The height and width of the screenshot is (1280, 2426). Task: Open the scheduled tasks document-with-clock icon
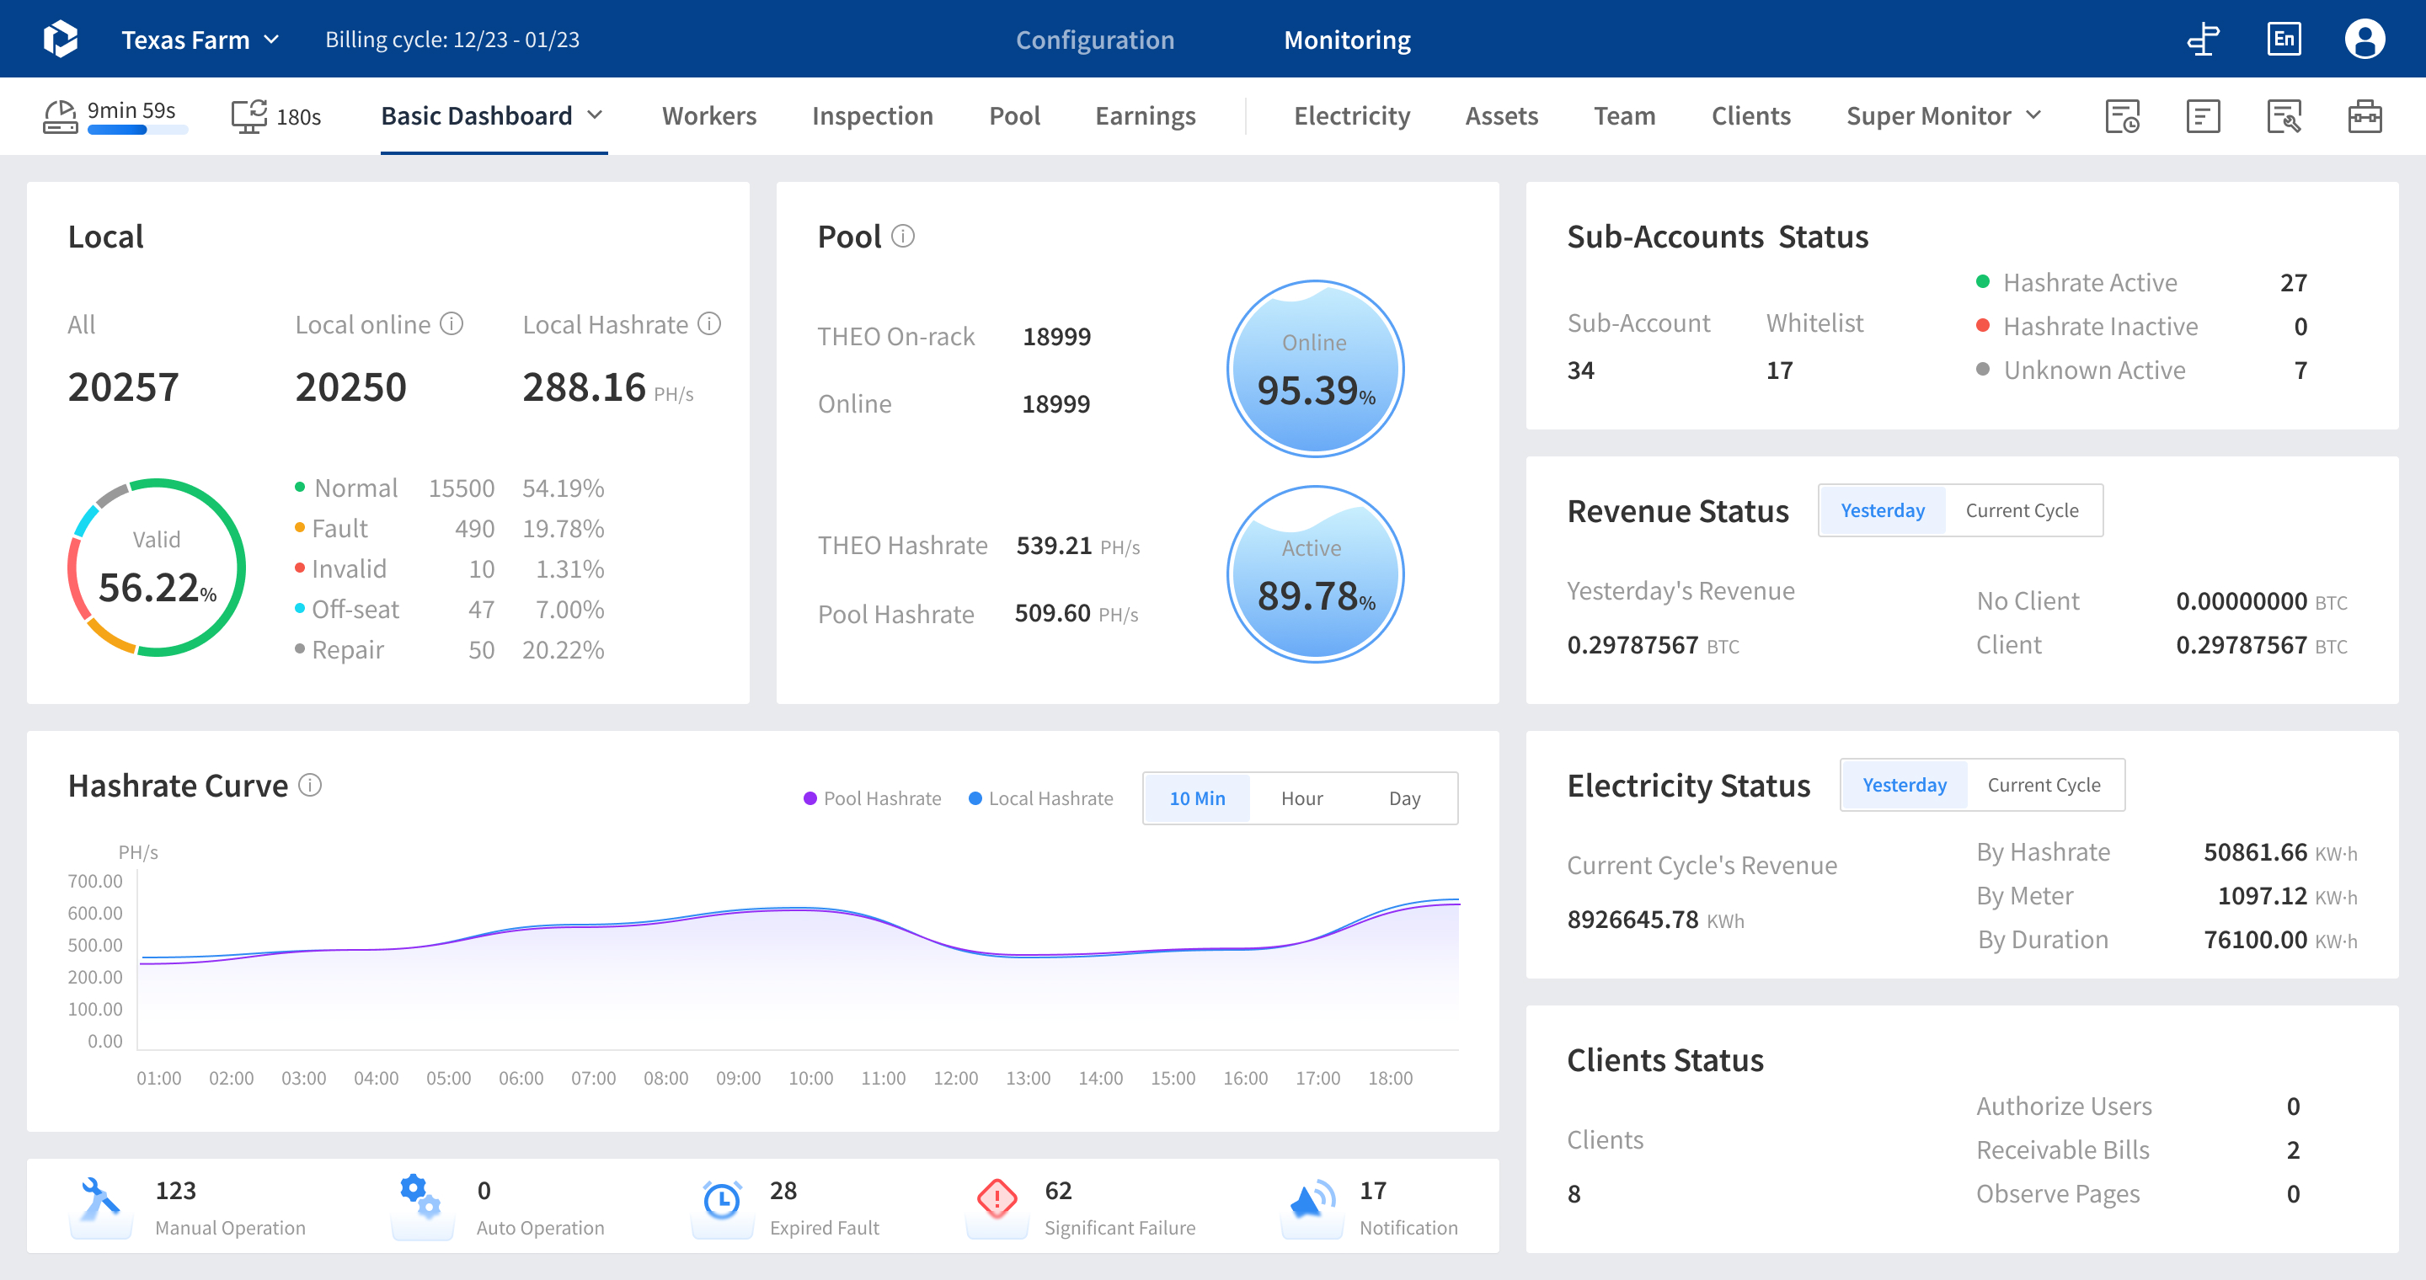pos(2124,115)
